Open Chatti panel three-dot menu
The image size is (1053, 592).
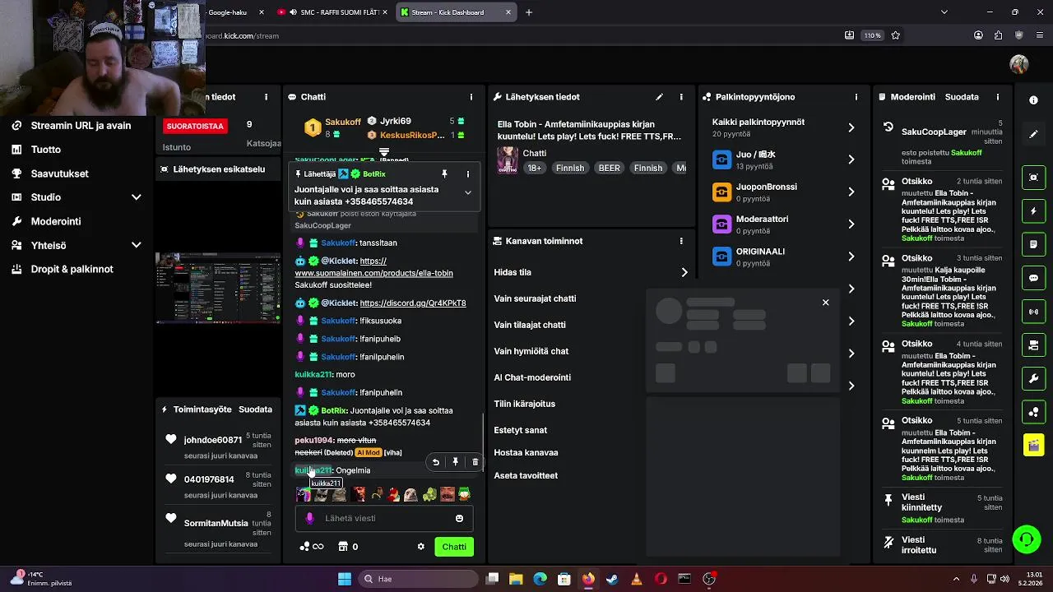[471, 97]
